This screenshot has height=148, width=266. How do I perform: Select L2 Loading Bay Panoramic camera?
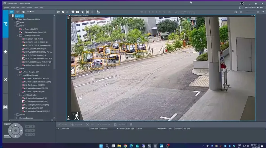pyautogui.click(x=36, y=101)
